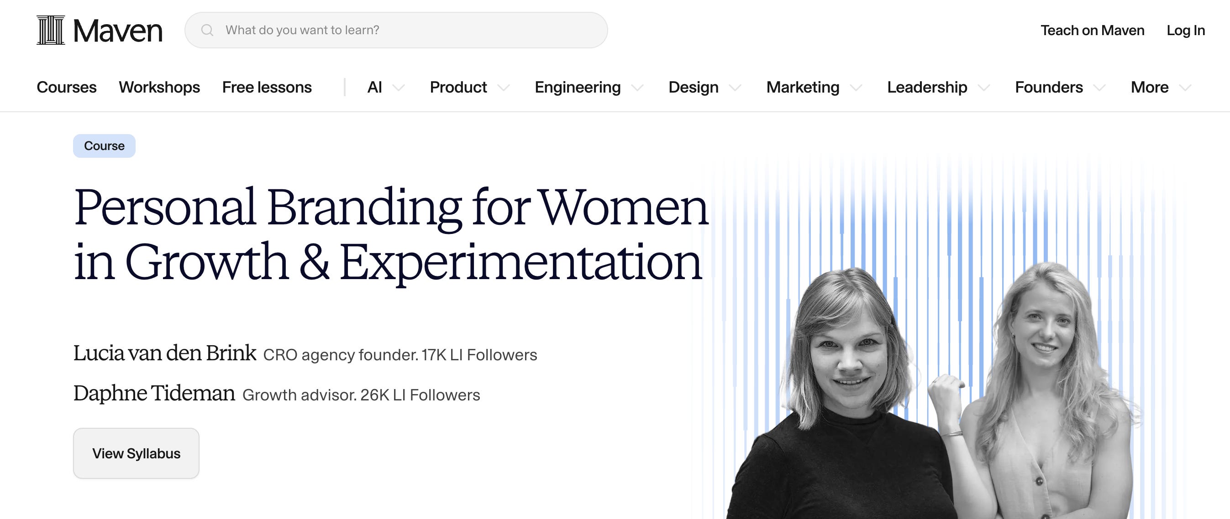The height and width of the screenshot is (519, 1230).
Task: Expand the Founders category chevron
Action: click(x=1099, y=87)
